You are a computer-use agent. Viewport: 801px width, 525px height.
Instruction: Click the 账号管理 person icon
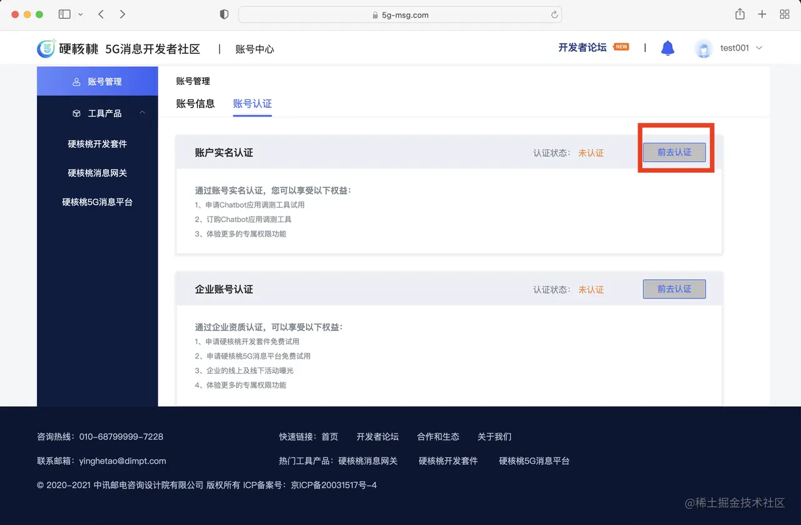point(76,82)
